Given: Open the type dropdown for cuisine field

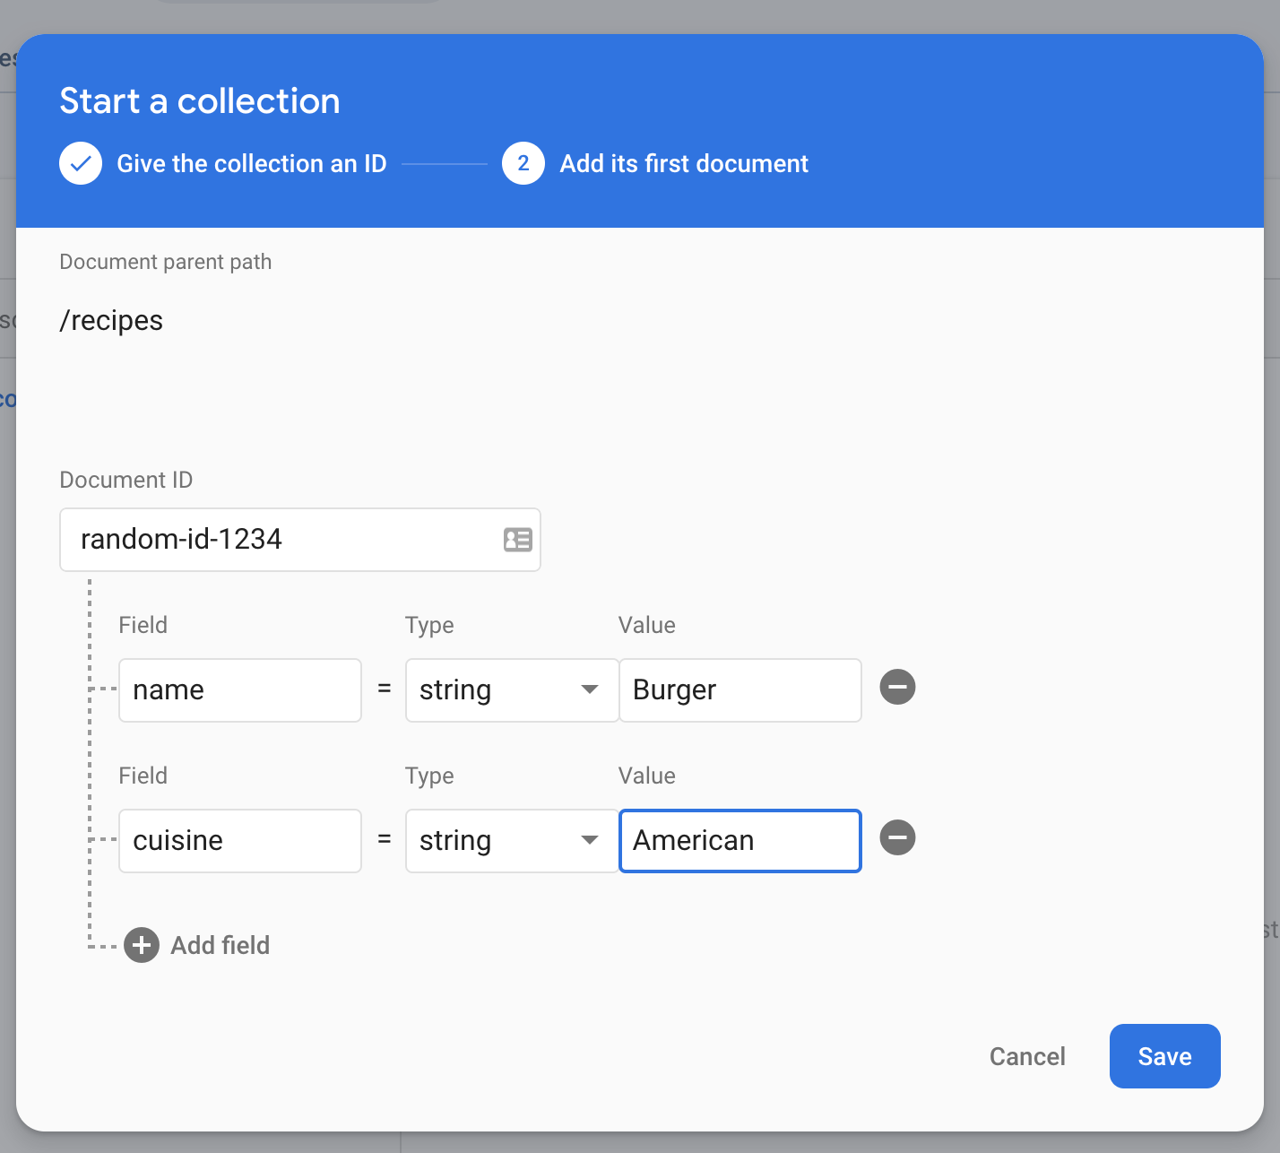Looking at the screenshot, I should pos(511,841).
